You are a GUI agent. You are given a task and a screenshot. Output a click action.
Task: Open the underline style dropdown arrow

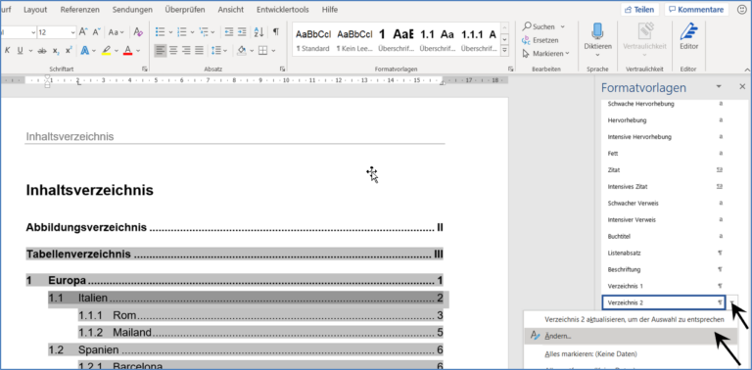[x=30, y=50]
